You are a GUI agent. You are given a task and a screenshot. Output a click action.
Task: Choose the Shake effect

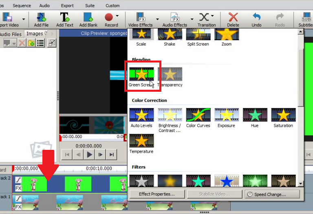(170, 37)
